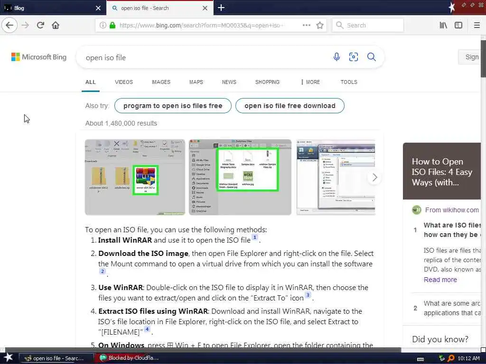
Task: Open the third partially visible thumbnail
Action: (336, 177)
